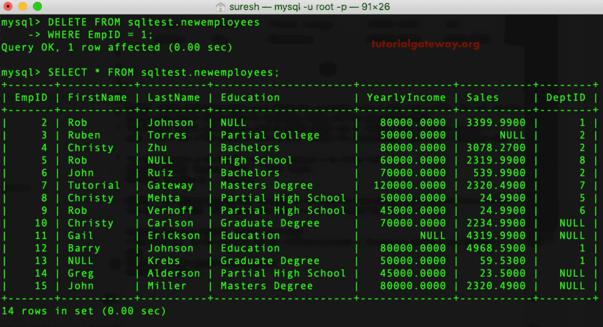Click yearly income '120000.0000'
The height and width of the screenshot is (327, 603).
(x=409, y=185)
